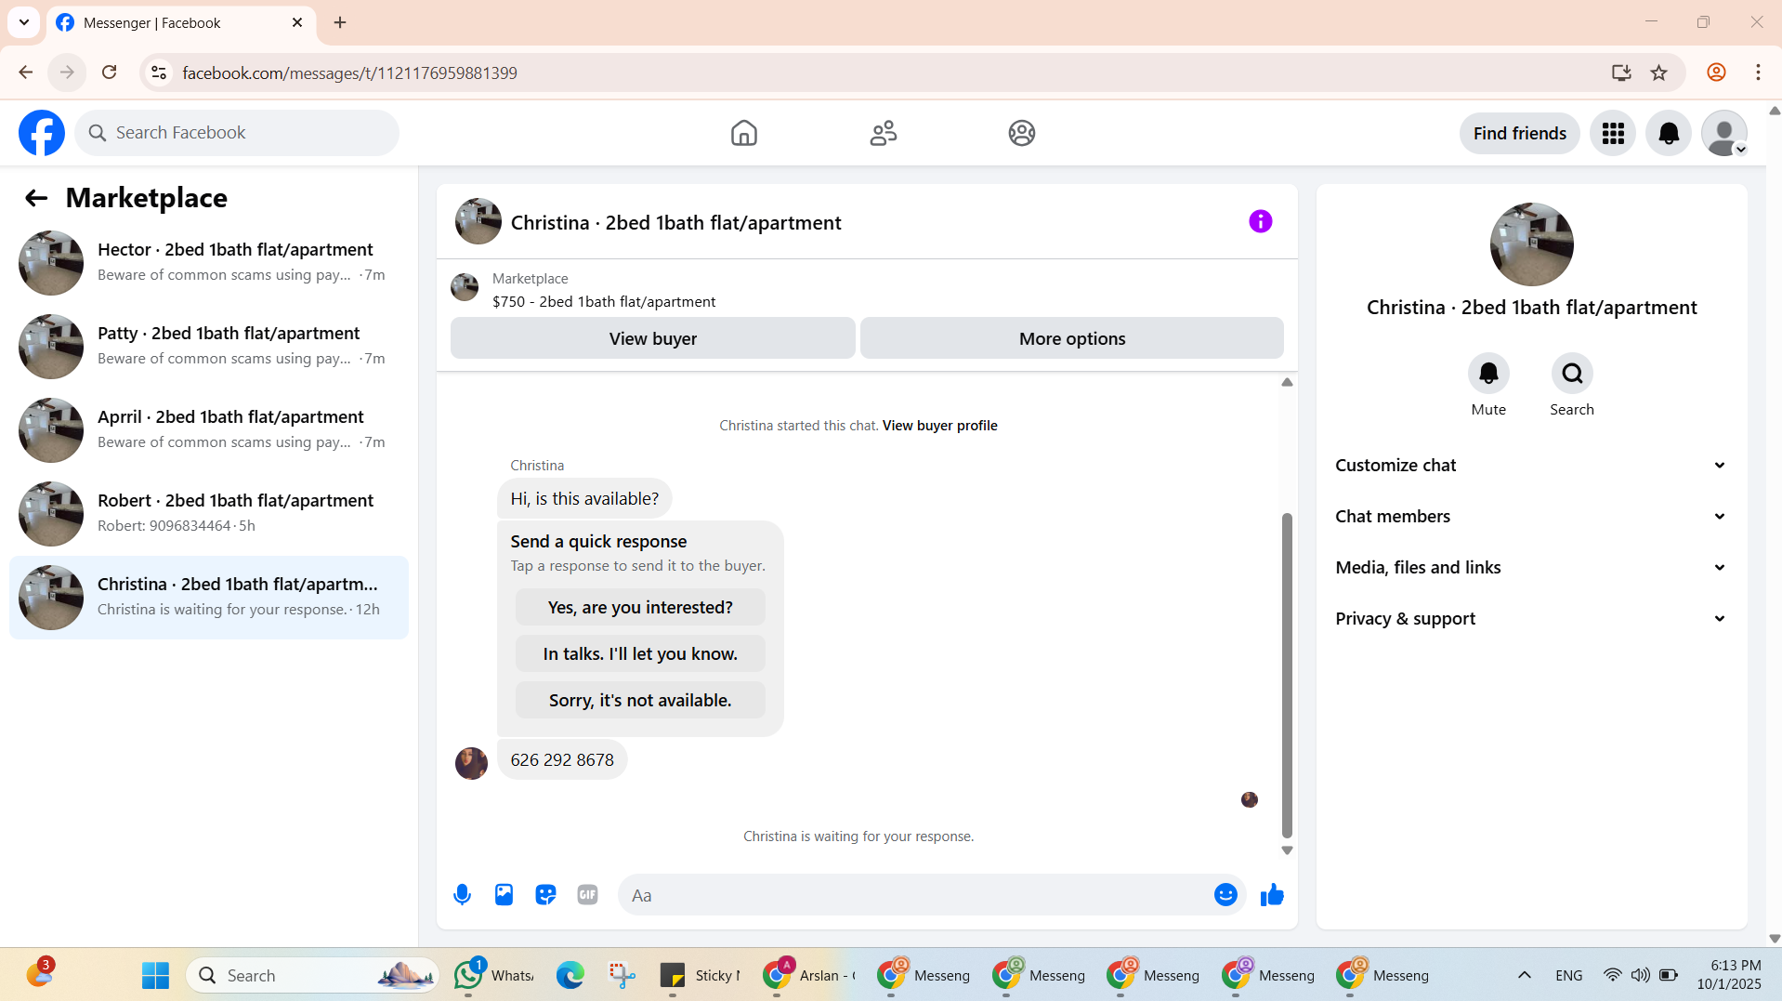The width and height of the screenshot is (1782, 1001).
Task: Expand Privacy & support section
Action: [x=1531, y=619]
